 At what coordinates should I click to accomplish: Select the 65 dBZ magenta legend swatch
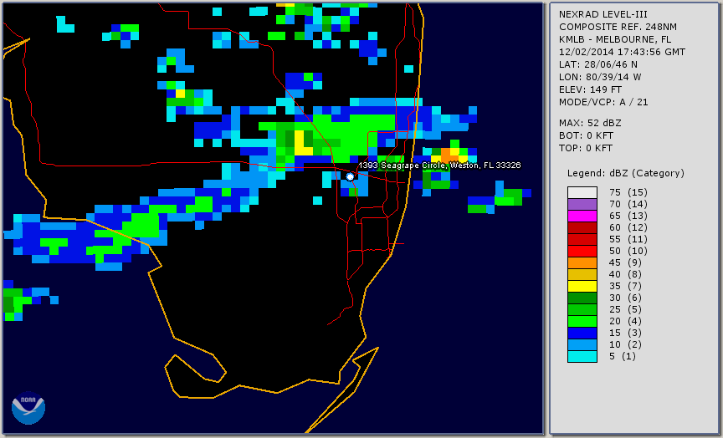pos(582,216)
